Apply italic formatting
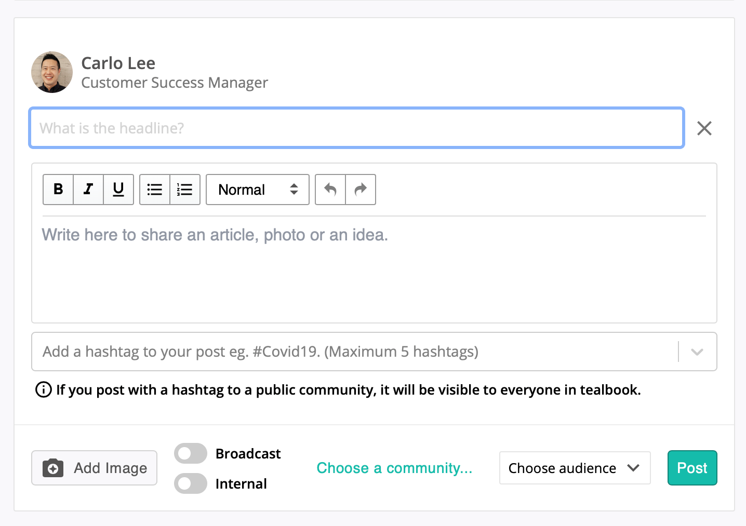The height and width of the screenshot is (526, 746). 88,190
